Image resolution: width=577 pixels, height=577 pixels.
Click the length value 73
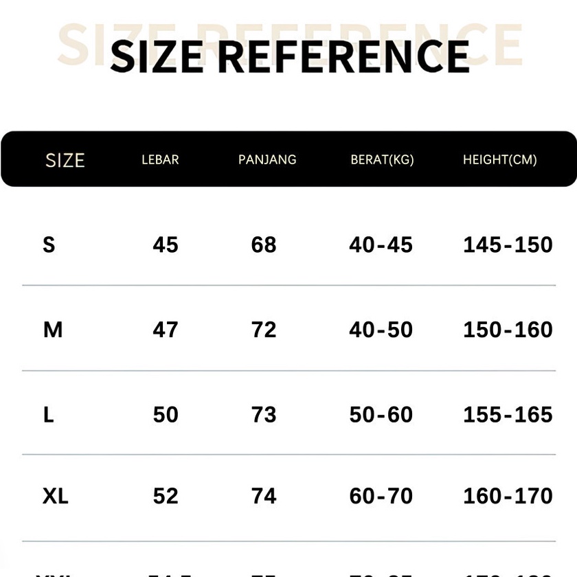264,415
